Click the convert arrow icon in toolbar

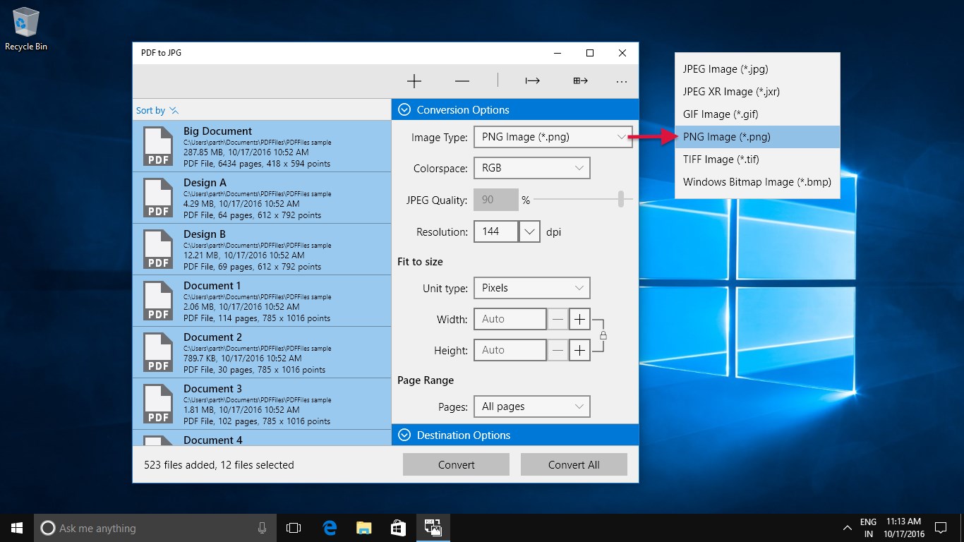tap(532, 81)
